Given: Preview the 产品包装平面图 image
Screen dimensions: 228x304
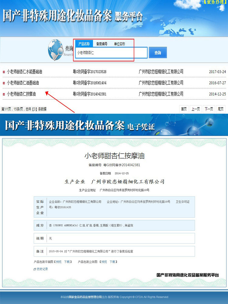Looking at the screenshot, I should [59, 262].
